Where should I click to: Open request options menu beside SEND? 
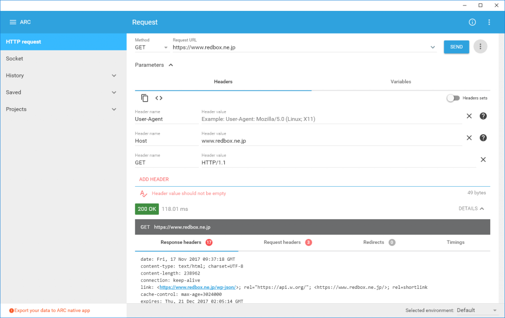(480, 47)
